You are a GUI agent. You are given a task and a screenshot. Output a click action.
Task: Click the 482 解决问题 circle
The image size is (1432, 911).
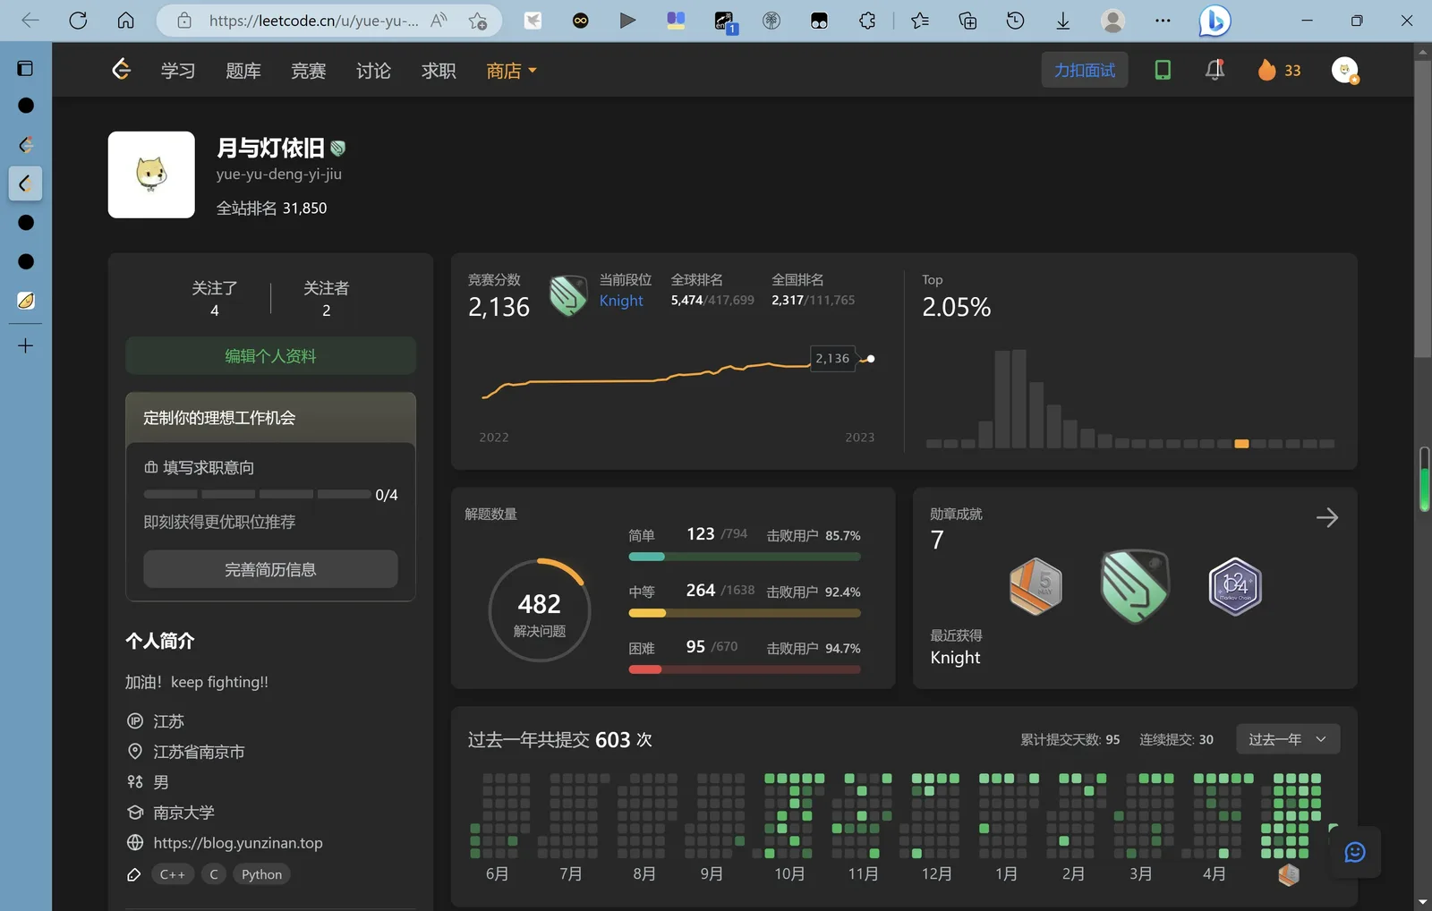click(x=540, y=610)
